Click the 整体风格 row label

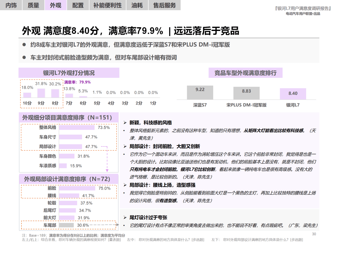[x=48, y=127]
